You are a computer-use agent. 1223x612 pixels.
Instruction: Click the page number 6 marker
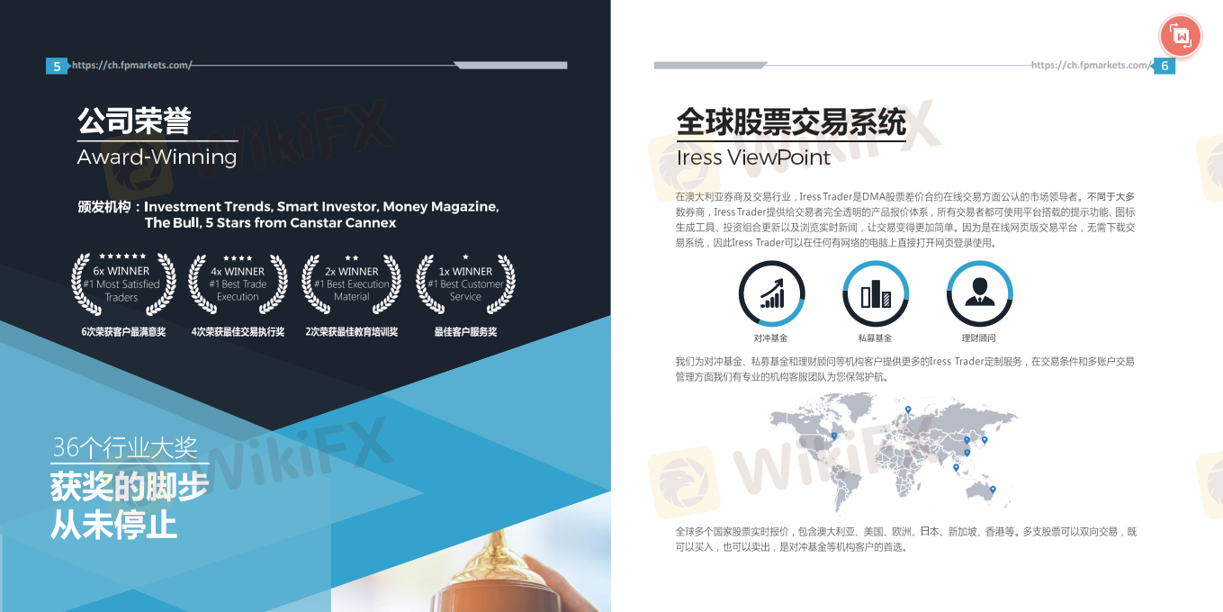point(1165,66)
